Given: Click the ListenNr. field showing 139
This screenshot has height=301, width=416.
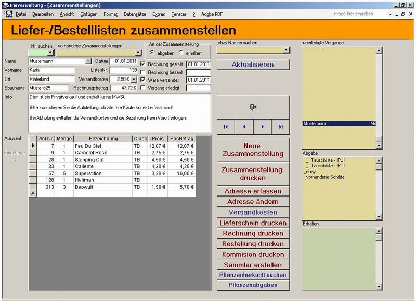Looking at the screenshot, I should point(124,70).
